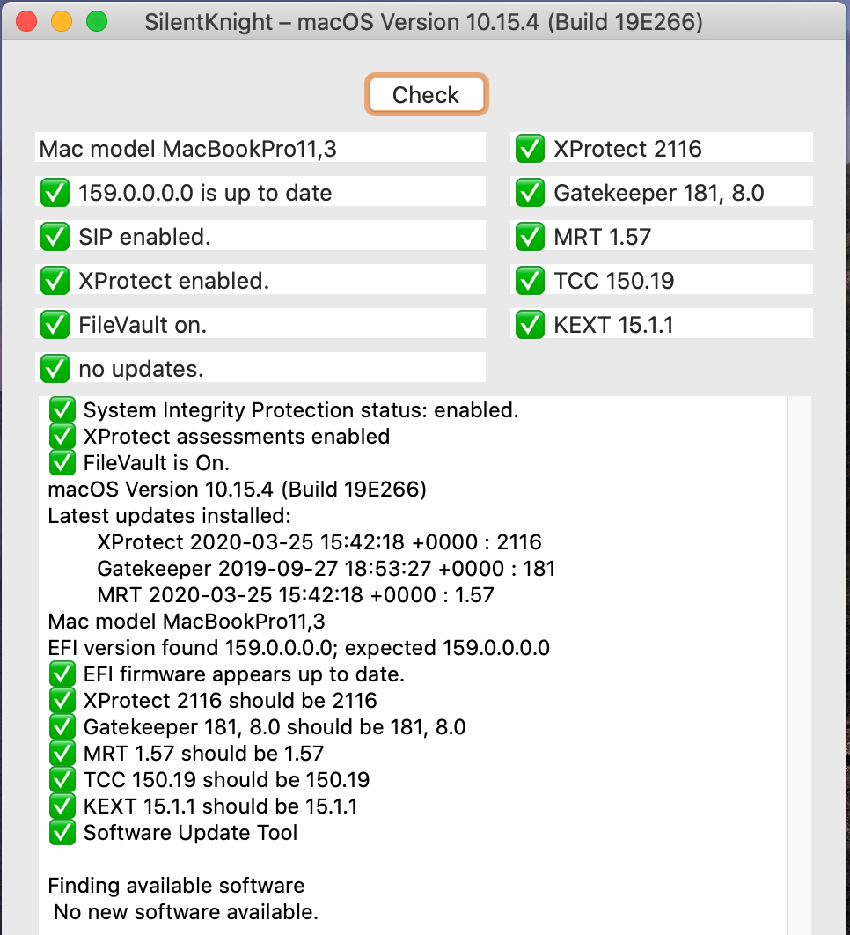Viewport: 850px width, 935px height.
Task: Click the SilentKnight window title bar text
Action: (424, 22)
